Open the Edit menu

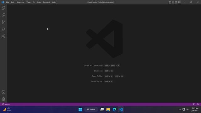pos(13,2)
